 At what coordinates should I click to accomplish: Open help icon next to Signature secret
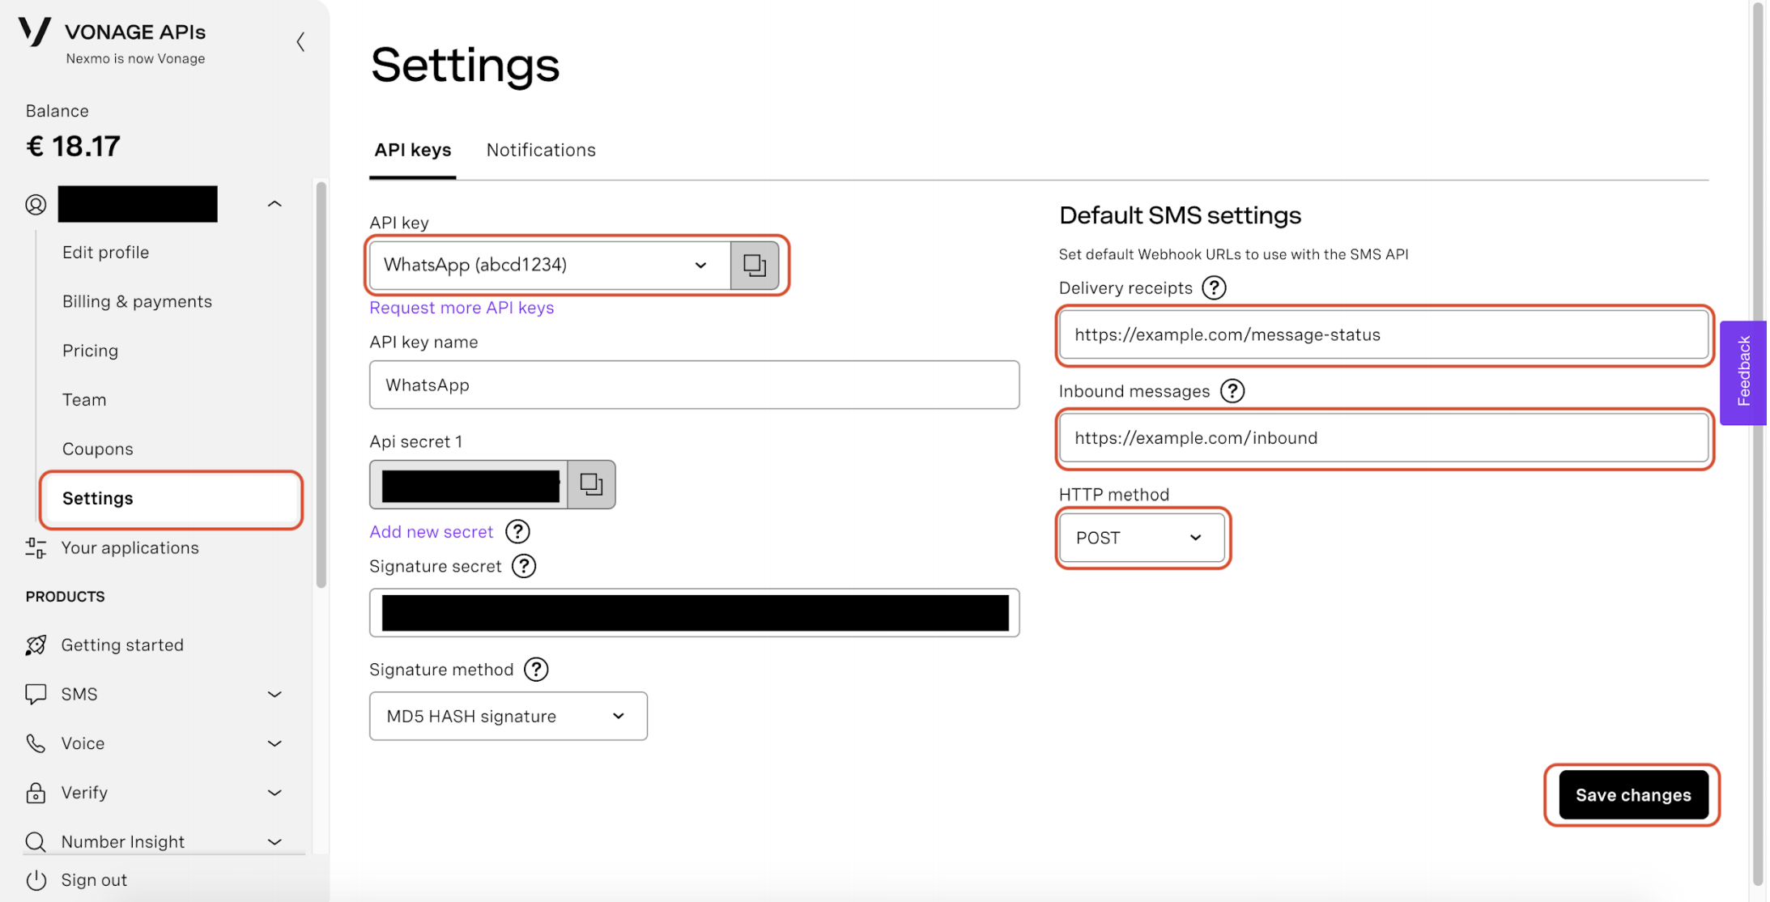pyautogui.click(x=525, y=566)
